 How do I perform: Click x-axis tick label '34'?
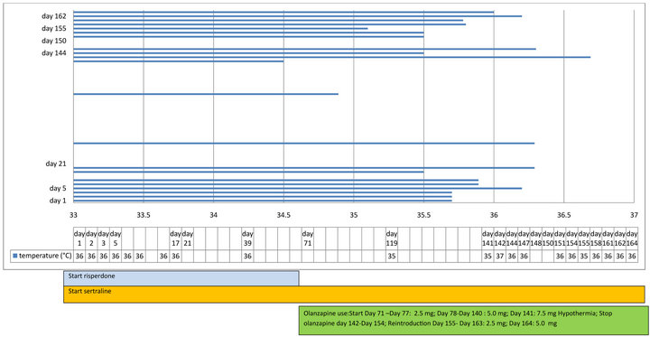click(x=213, y=215)
